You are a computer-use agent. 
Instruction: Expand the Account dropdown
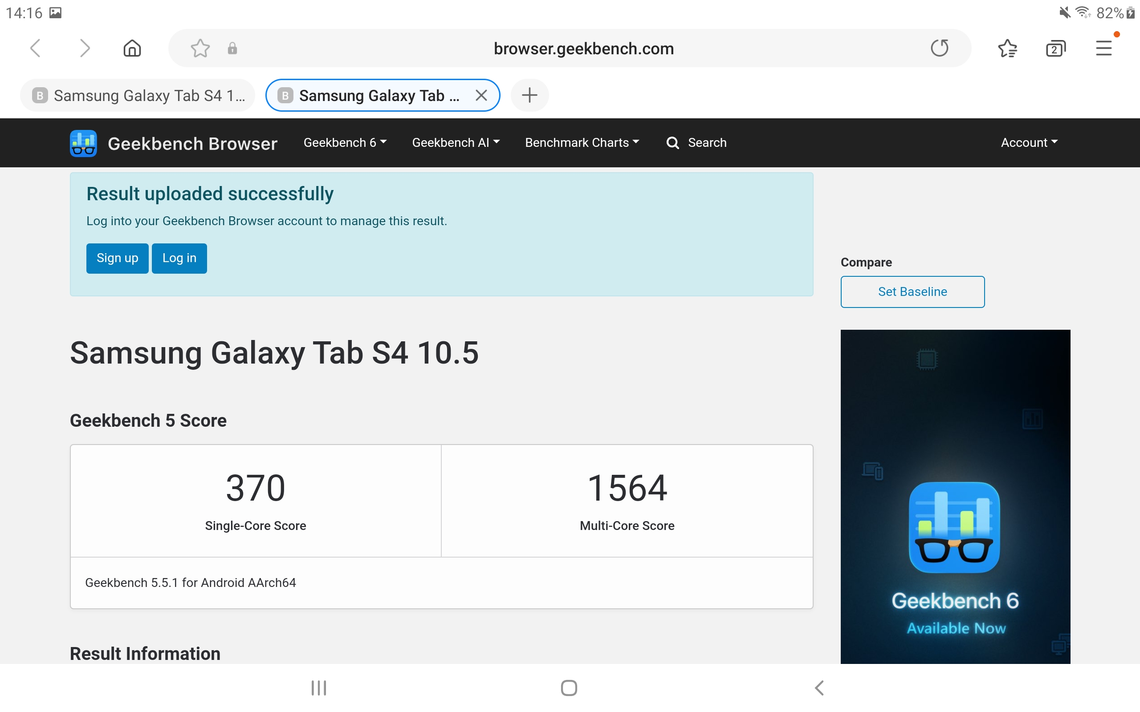coord(1029,143)
